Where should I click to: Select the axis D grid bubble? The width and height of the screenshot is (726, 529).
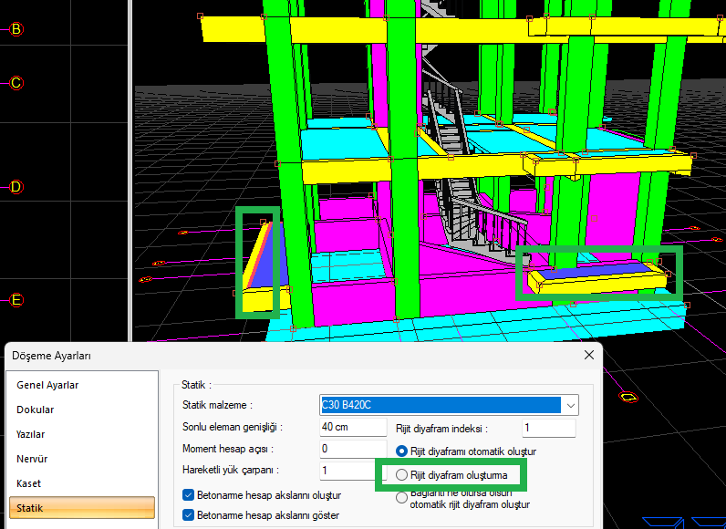tap(16, 187)
